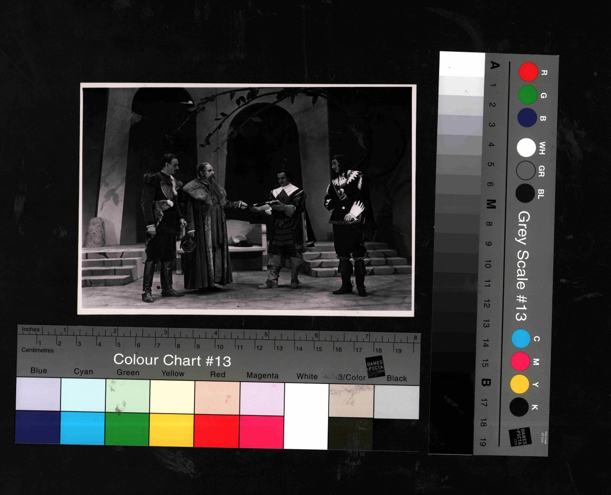Screen dimensions: 611x495
Task: Click the white circle labeled WH
Action: (526, 148)
